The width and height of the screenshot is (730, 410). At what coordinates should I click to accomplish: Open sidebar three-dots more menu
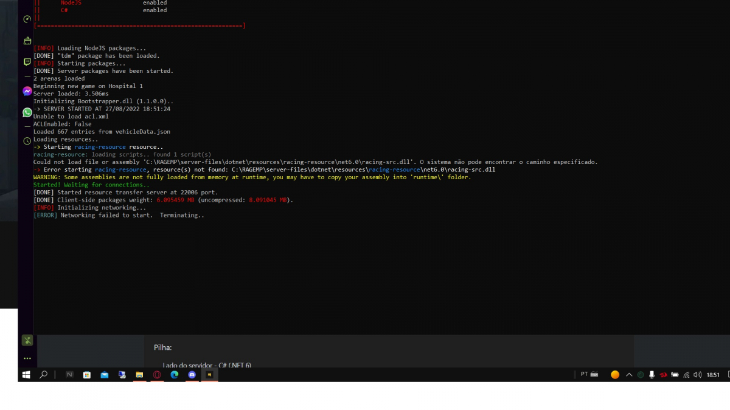[27, 358]
